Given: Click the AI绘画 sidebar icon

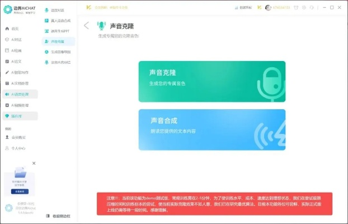Looking at the screenshot, I should click(7, 50).
